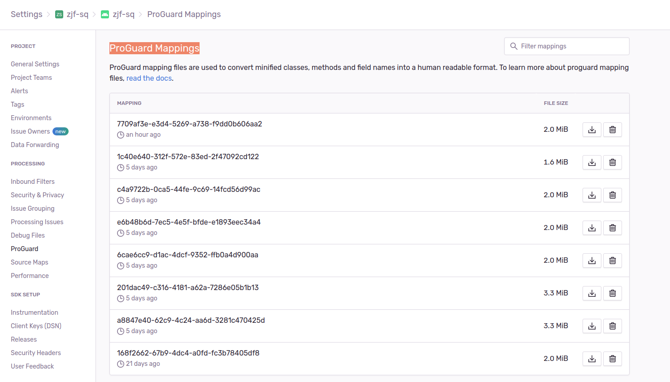Open Debug Files settings
This screenshot has height=382, width=670.
tap(27, 235)
